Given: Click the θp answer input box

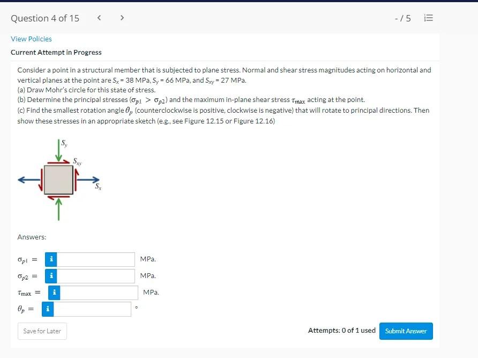Looking at the screenshot, I should pyautogui.click(x=91, y=309).
